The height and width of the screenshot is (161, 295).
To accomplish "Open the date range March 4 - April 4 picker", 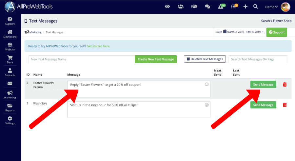I will 245,32.
